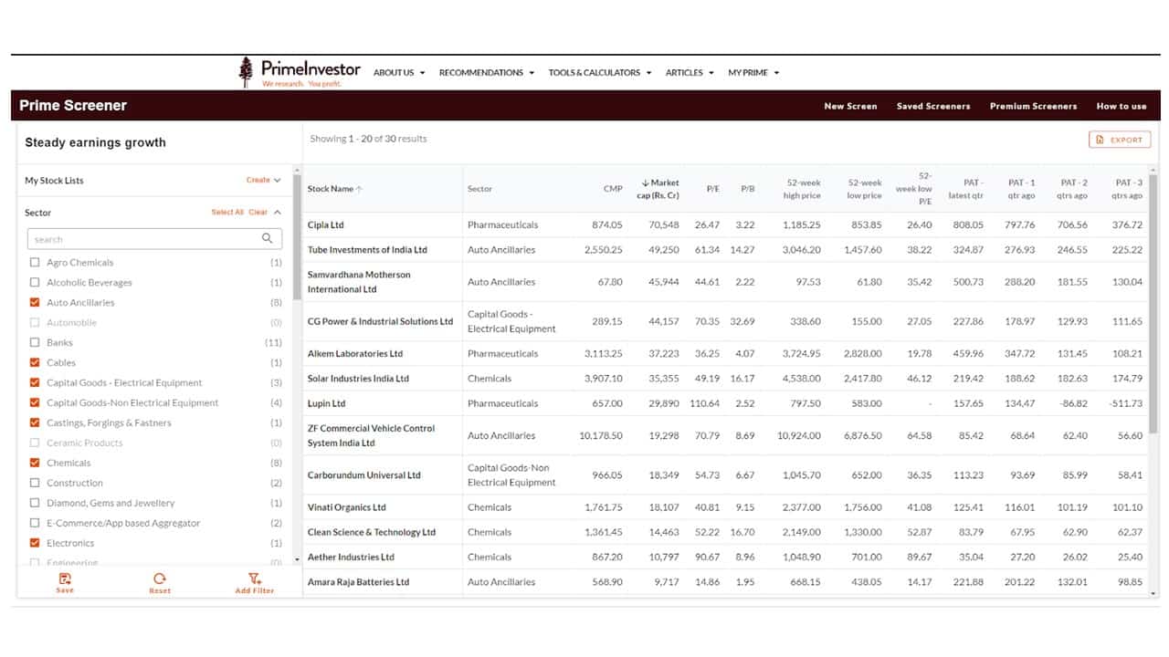Image resolution: width=1169 pixels, height=657 pixels.
Task: Uncheck the Electronics sector
Action: coord(35,544)
